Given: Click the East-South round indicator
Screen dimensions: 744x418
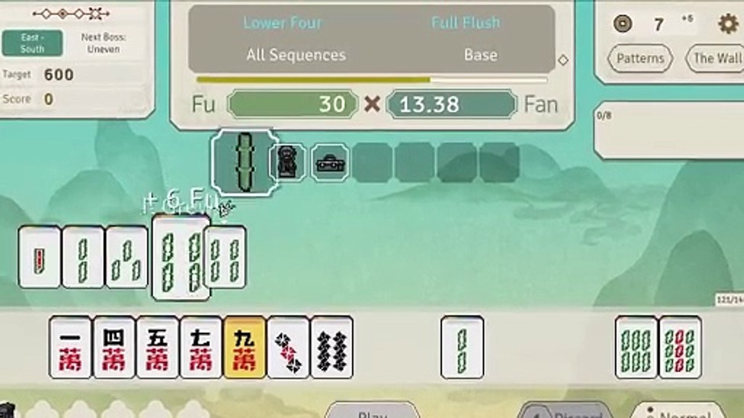Looking at the screenshot, I should point(33,43).
